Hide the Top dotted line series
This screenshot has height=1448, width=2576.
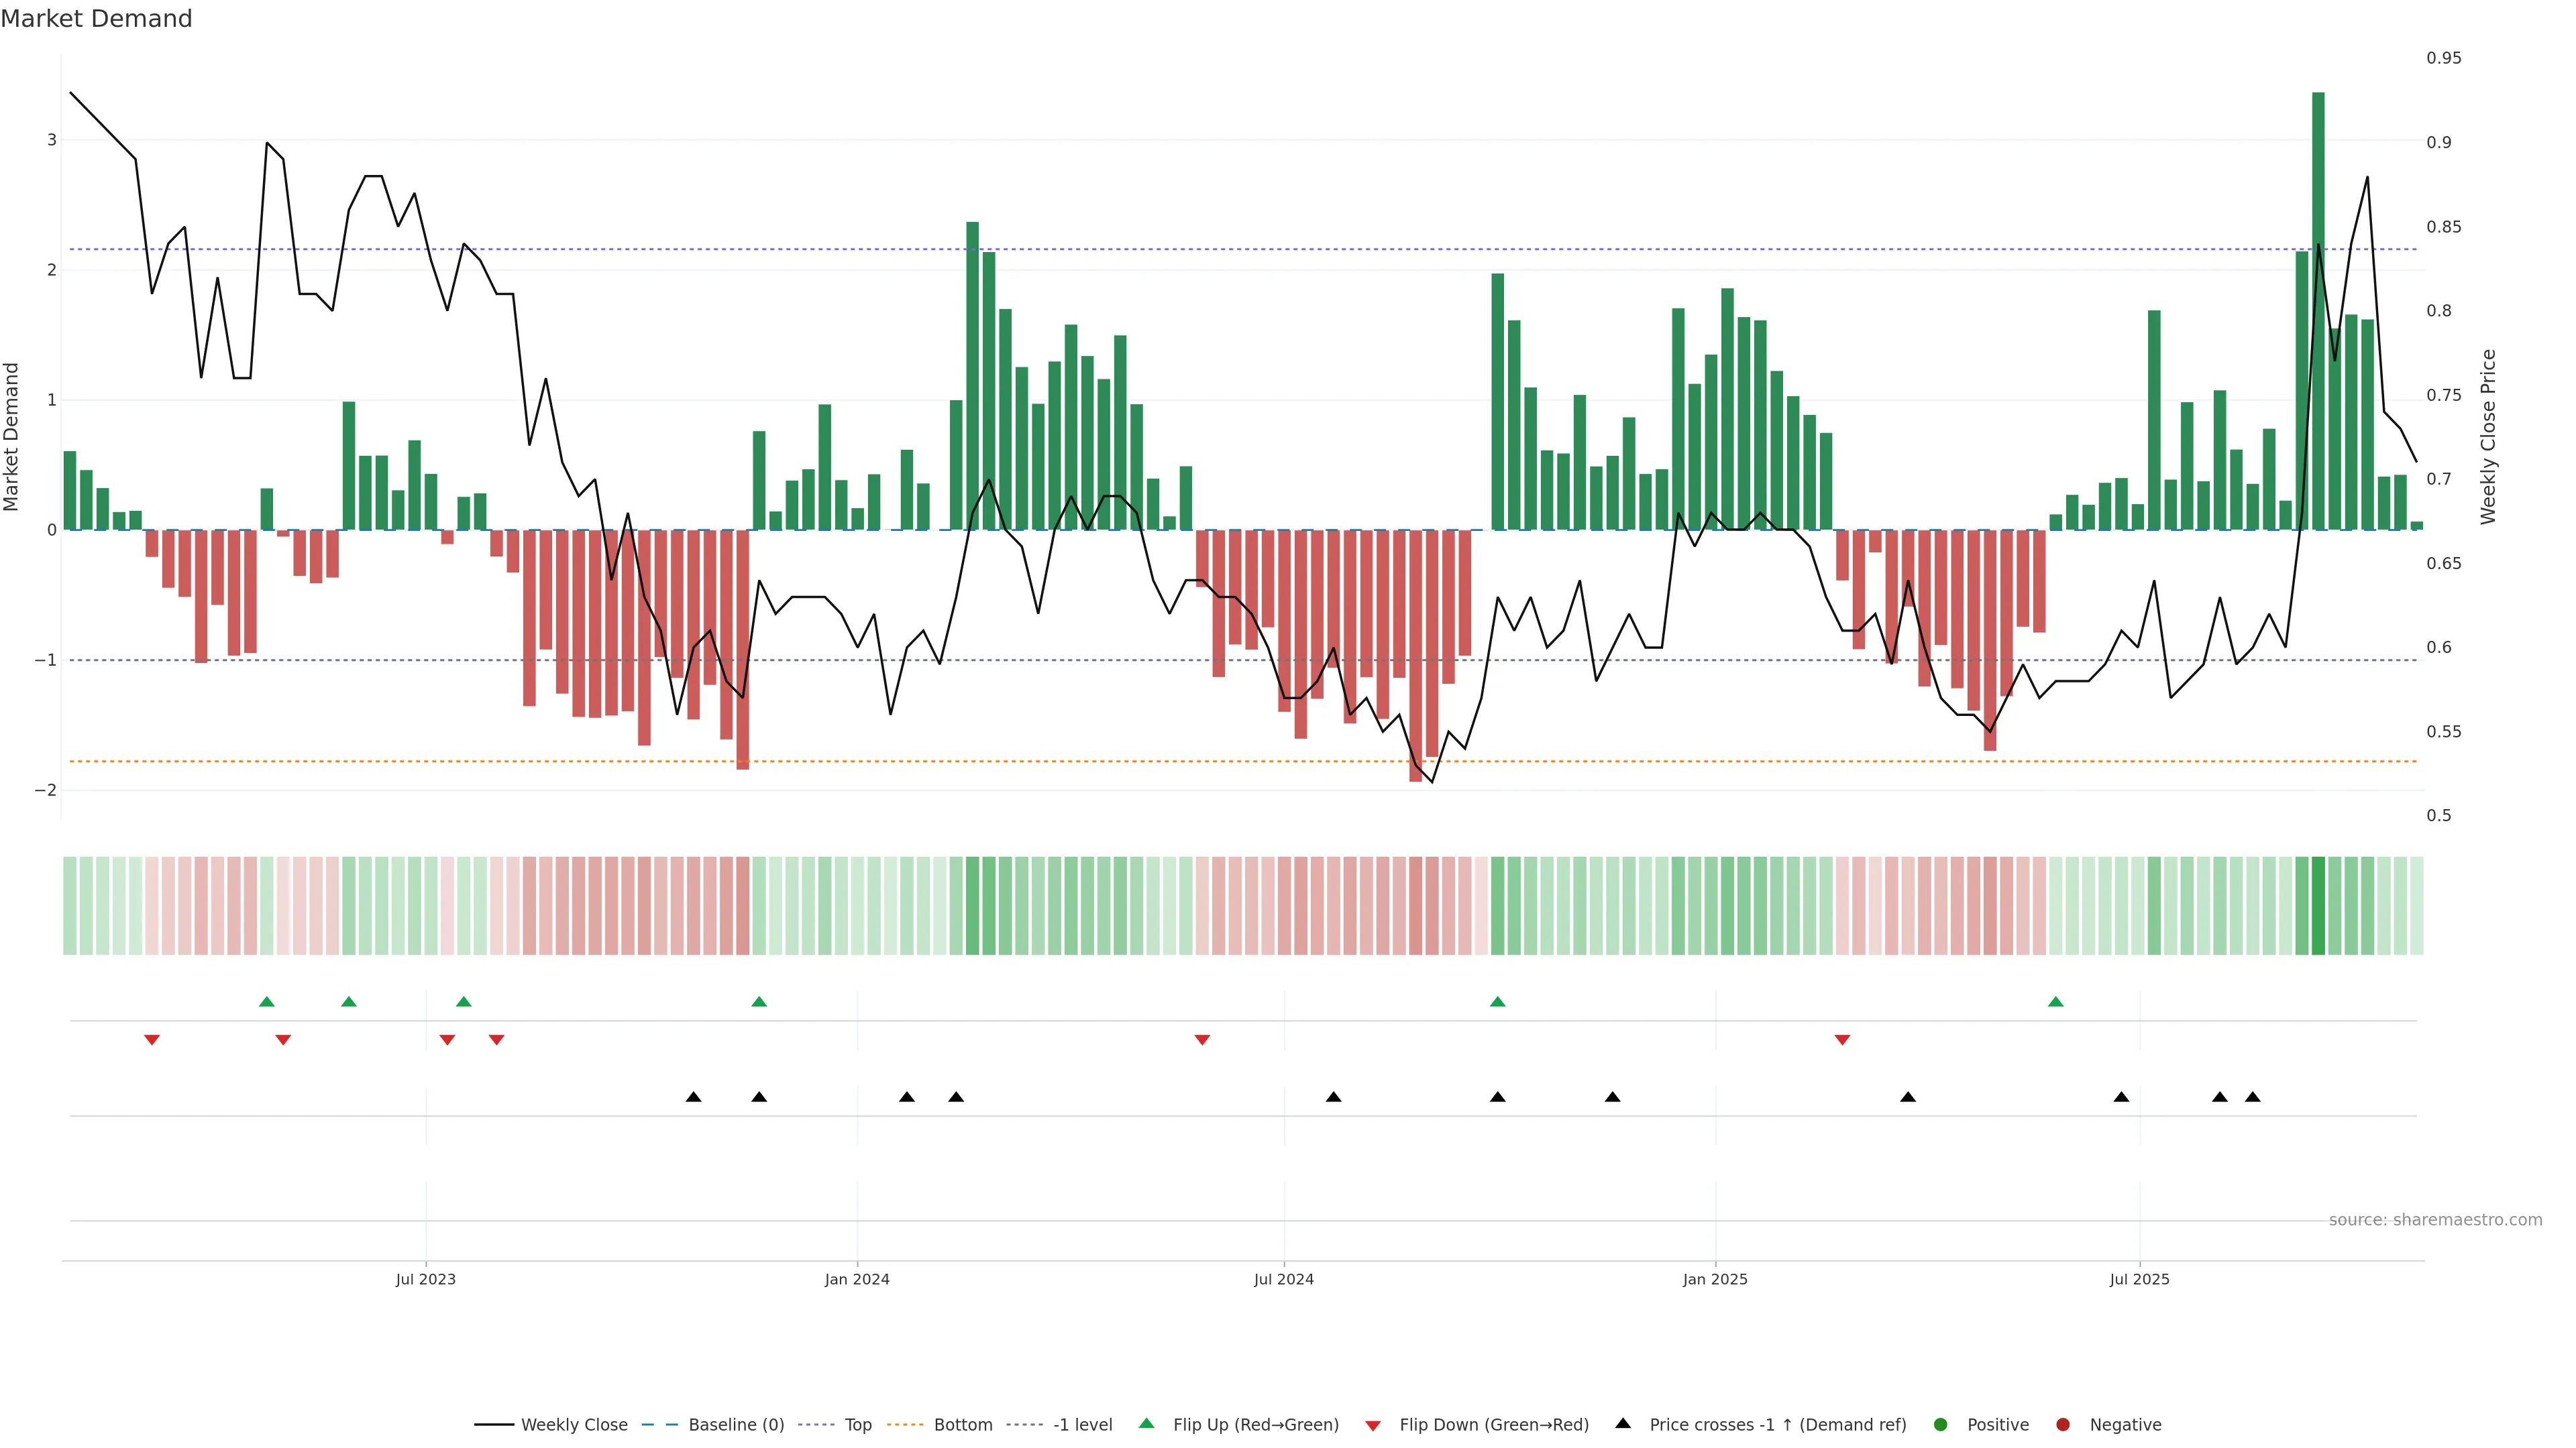[857, 1425]
